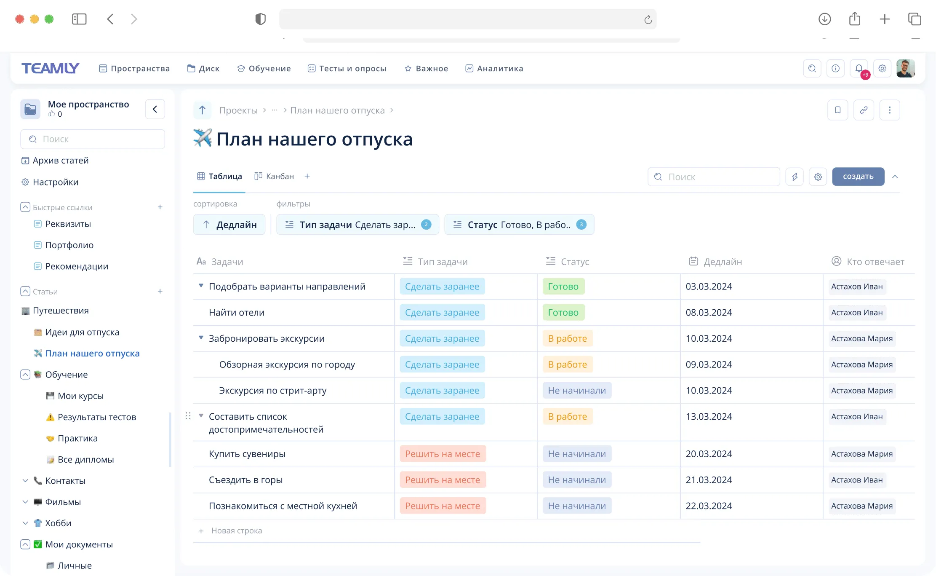The height and width of the screenshot is (576, 936).
Task: Open Настройки in sidebar
Action: (x=50, y=182)
